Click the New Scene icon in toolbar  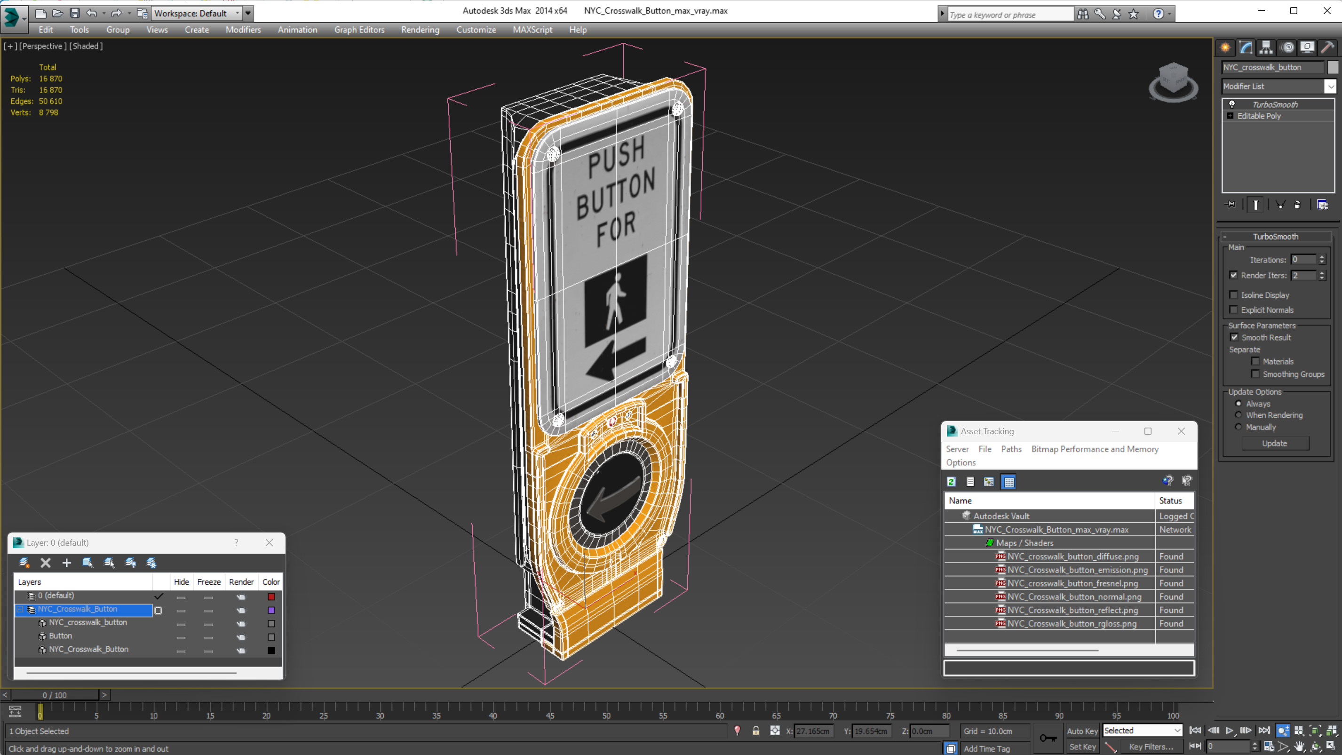(x=40, y=13)
